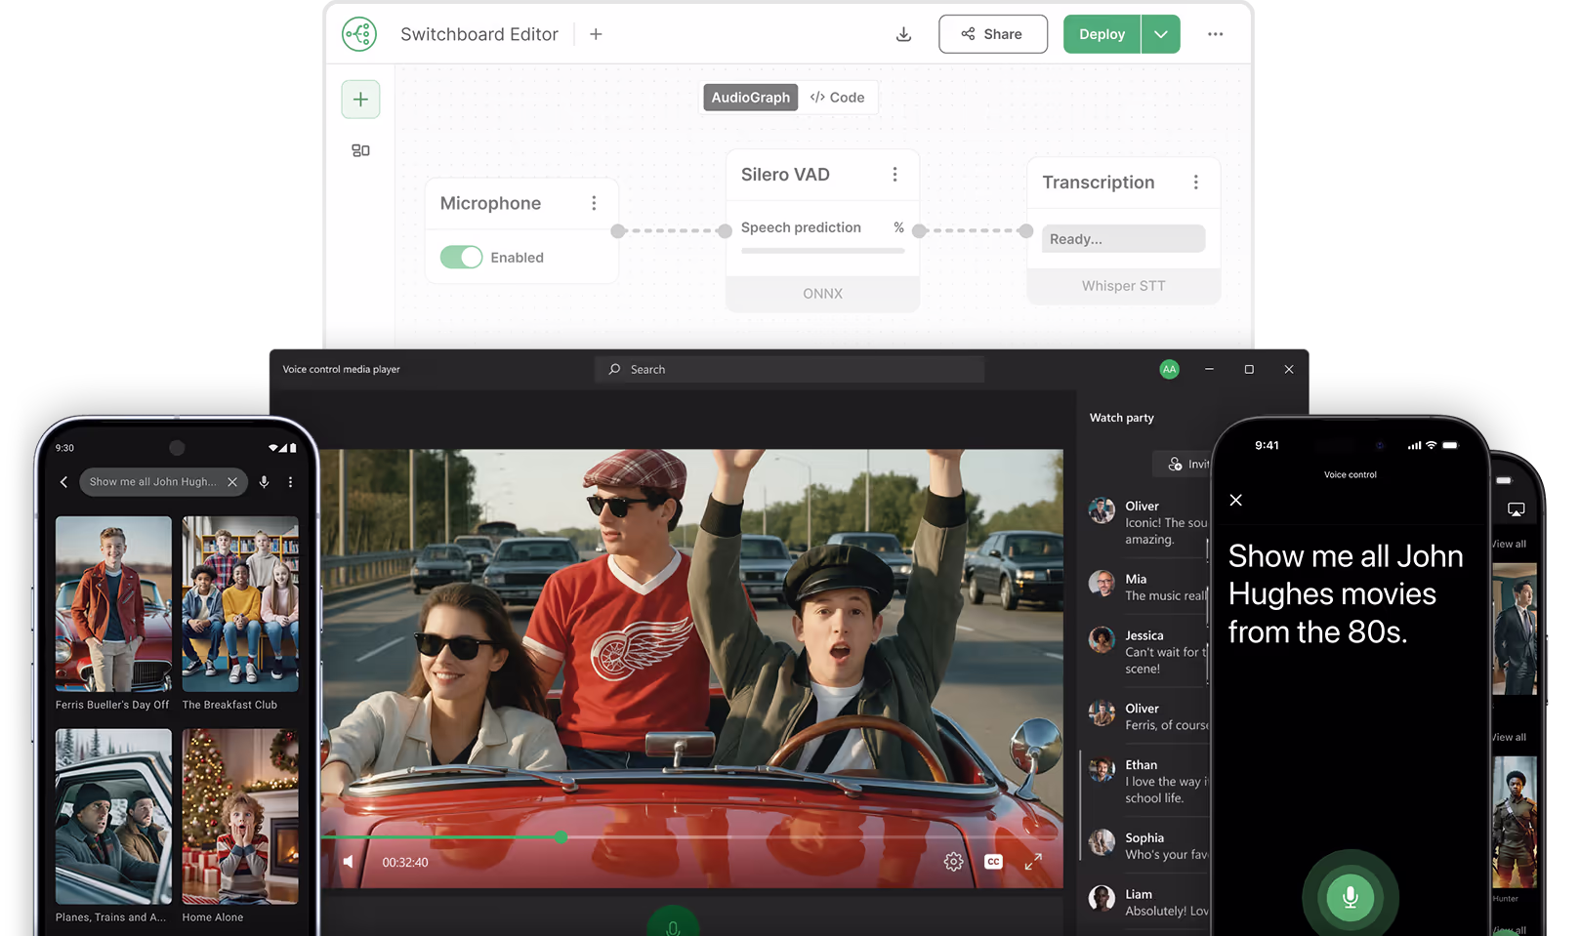Toggle closed captions CC button
The width and height of the screenshot is (1580, 936).
[993, 862]
